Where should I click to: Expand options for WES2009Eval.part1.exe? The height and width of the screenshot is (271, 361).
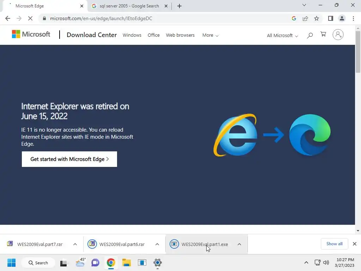click(239, 244)
